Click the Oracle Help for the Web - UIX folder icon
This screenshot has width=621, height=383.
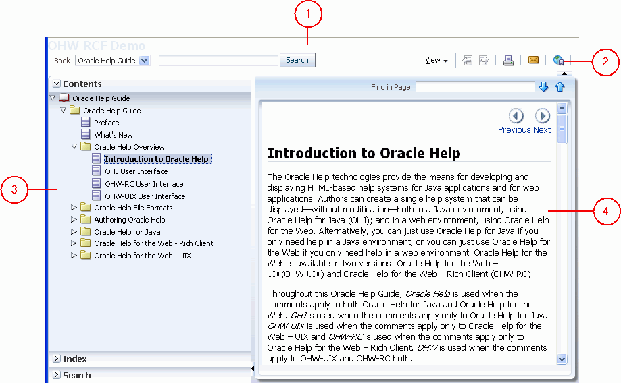pos(86,255)
